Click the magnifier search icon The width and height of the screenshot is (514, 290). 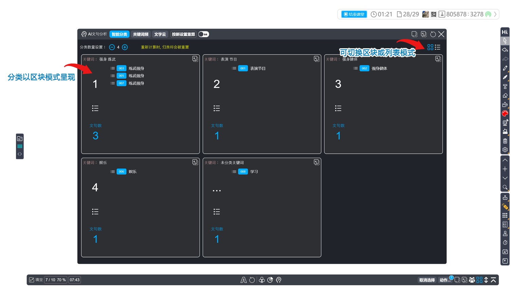click(x=505, y=187)
